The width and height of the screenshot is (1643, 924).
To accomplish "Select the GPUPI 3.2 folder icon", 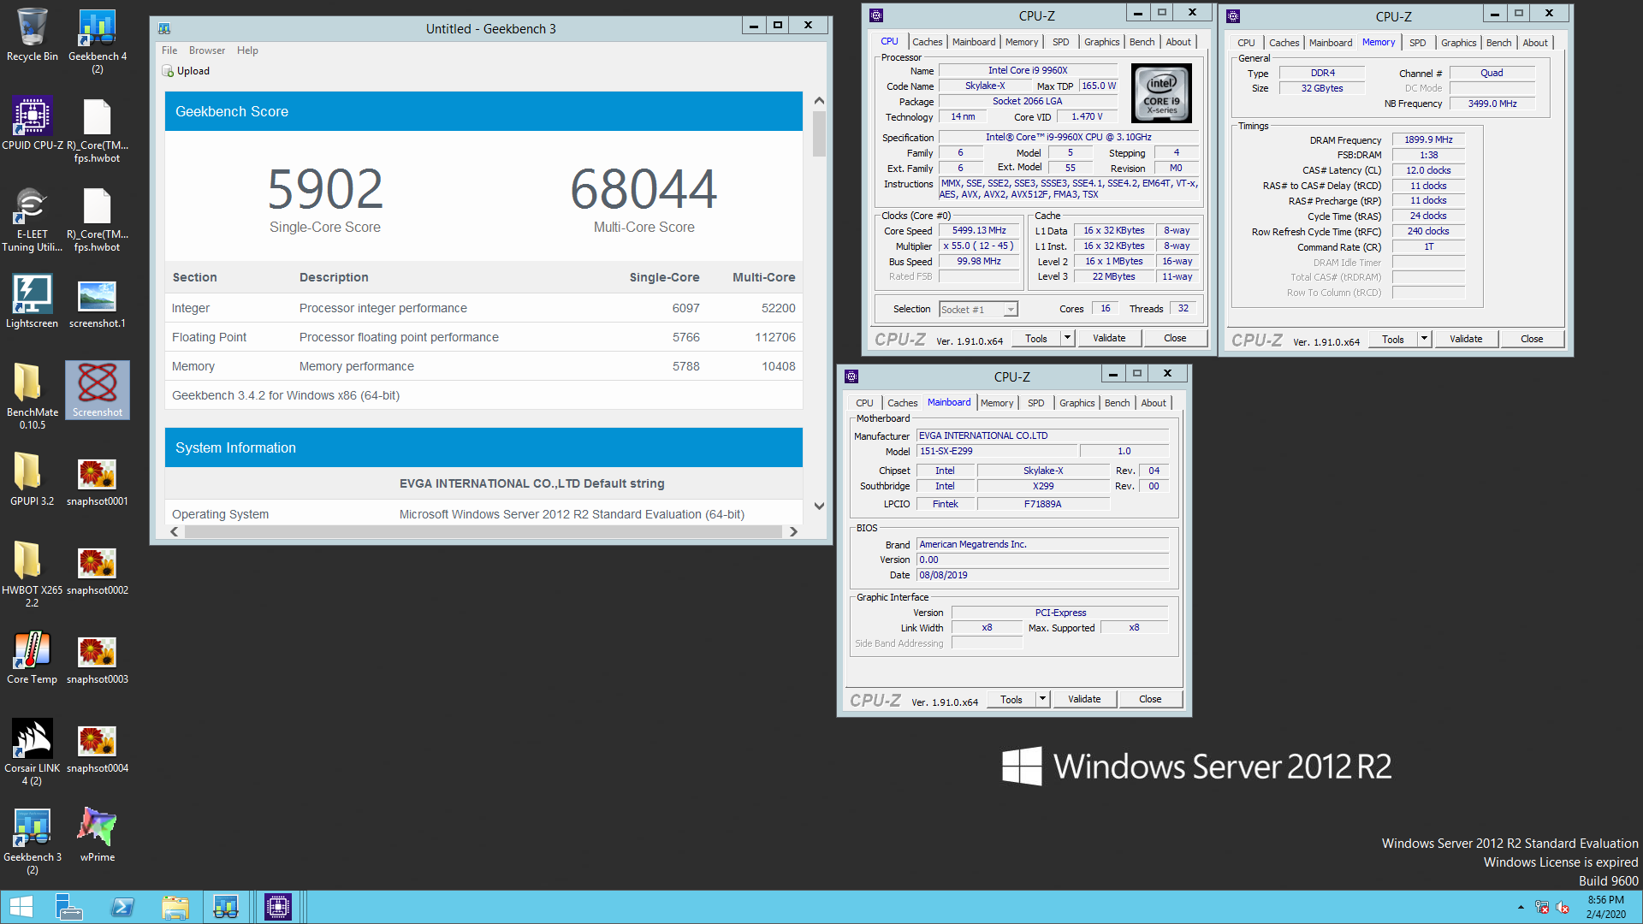I will [x=33, y=480].
